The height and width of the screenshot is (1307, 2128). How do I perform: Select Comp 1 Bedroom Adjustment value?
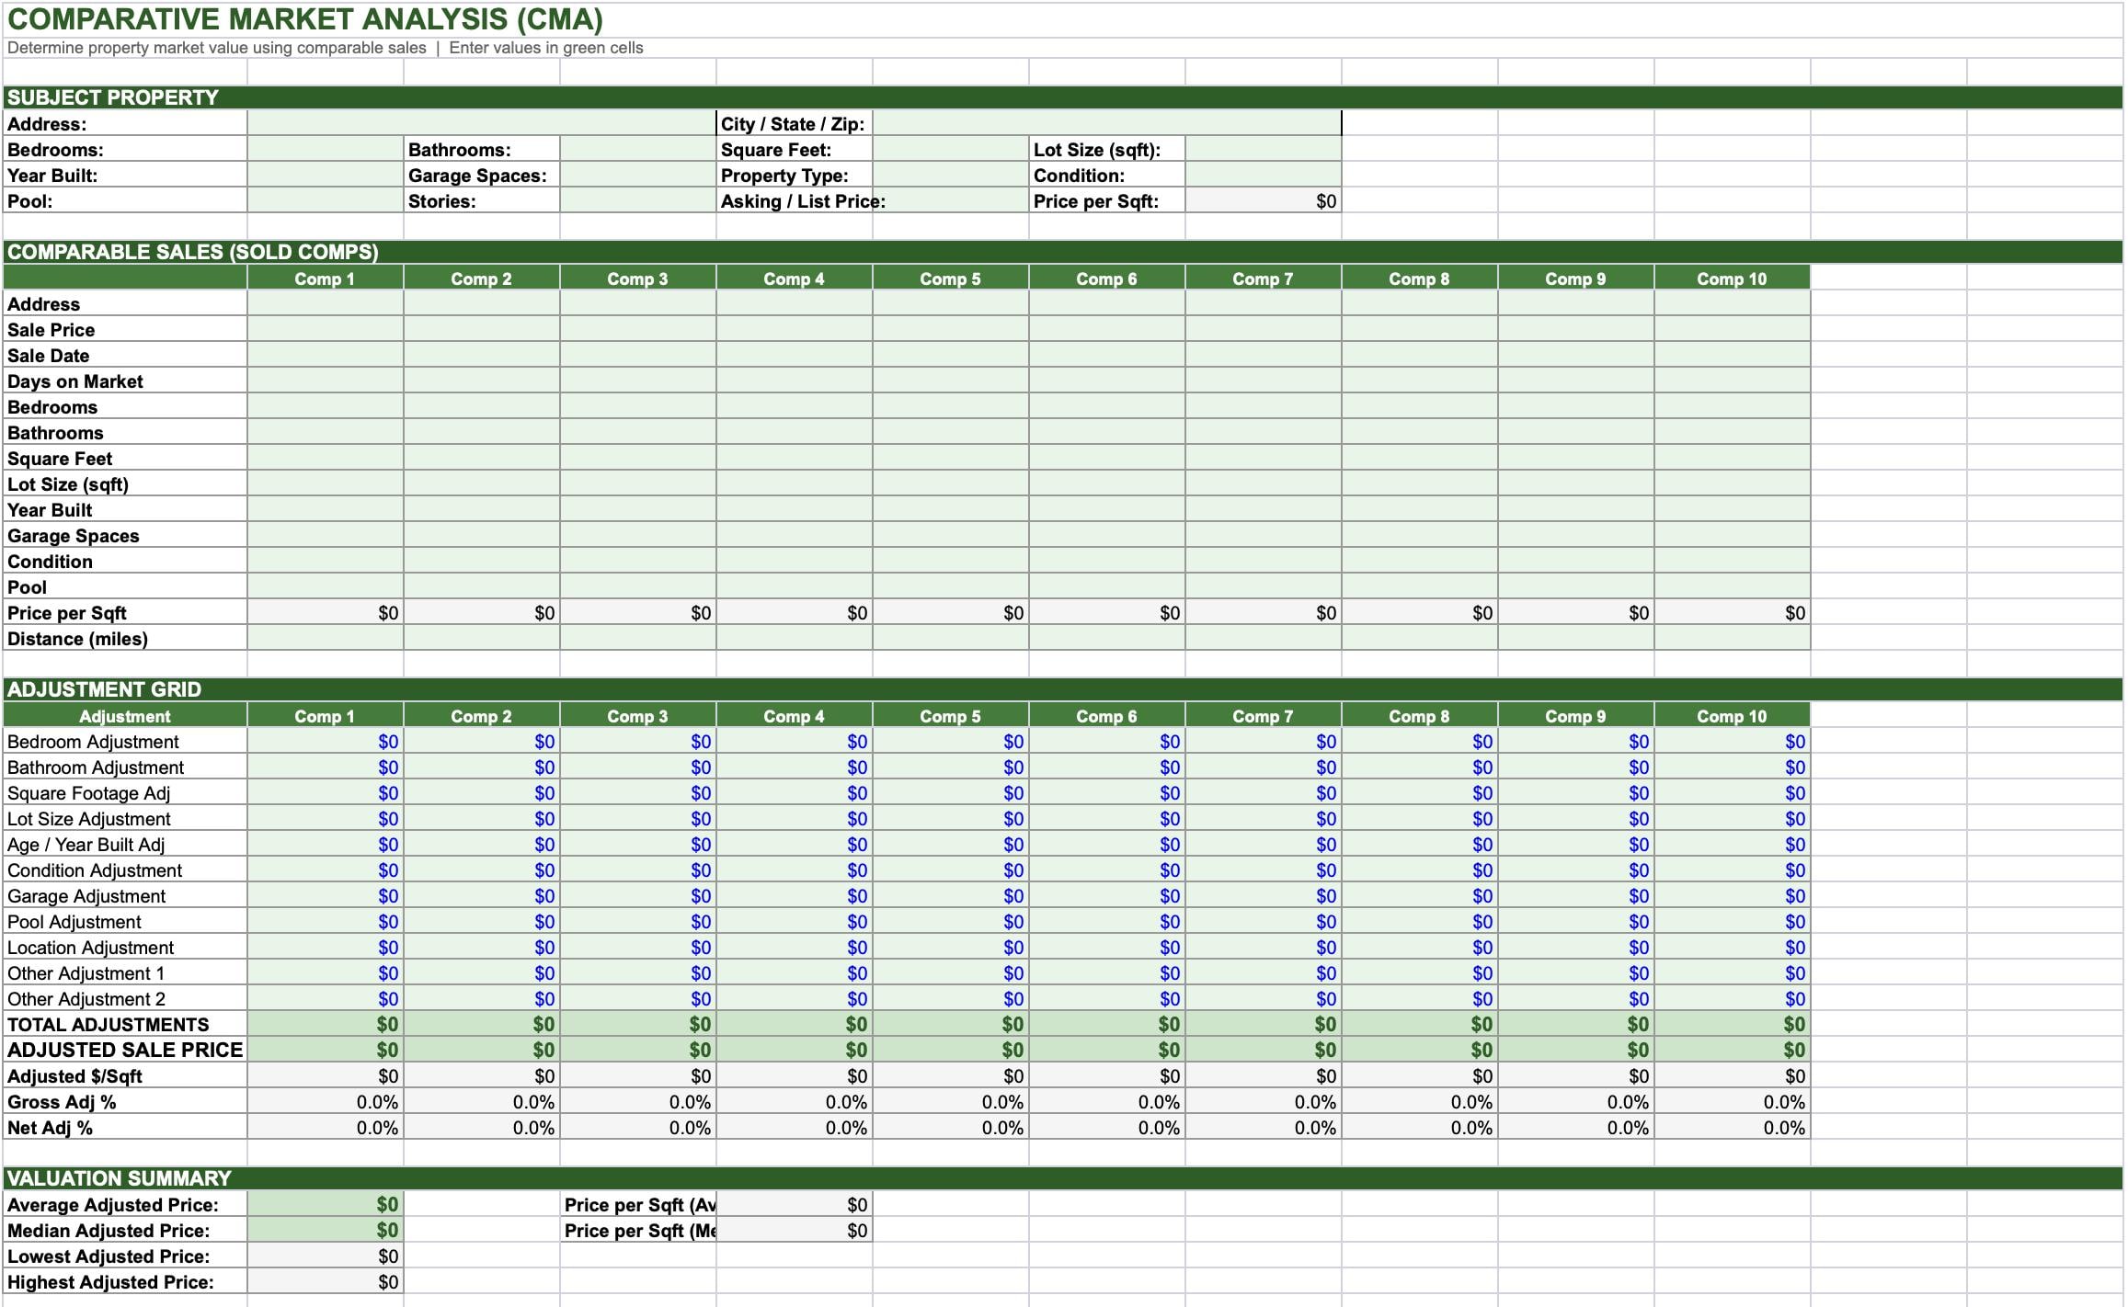326,741
